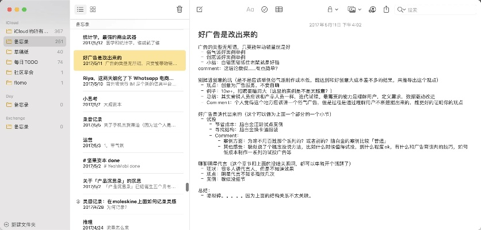
Task: Click the notes list scrollbar
Action: [x=186, y=187]
